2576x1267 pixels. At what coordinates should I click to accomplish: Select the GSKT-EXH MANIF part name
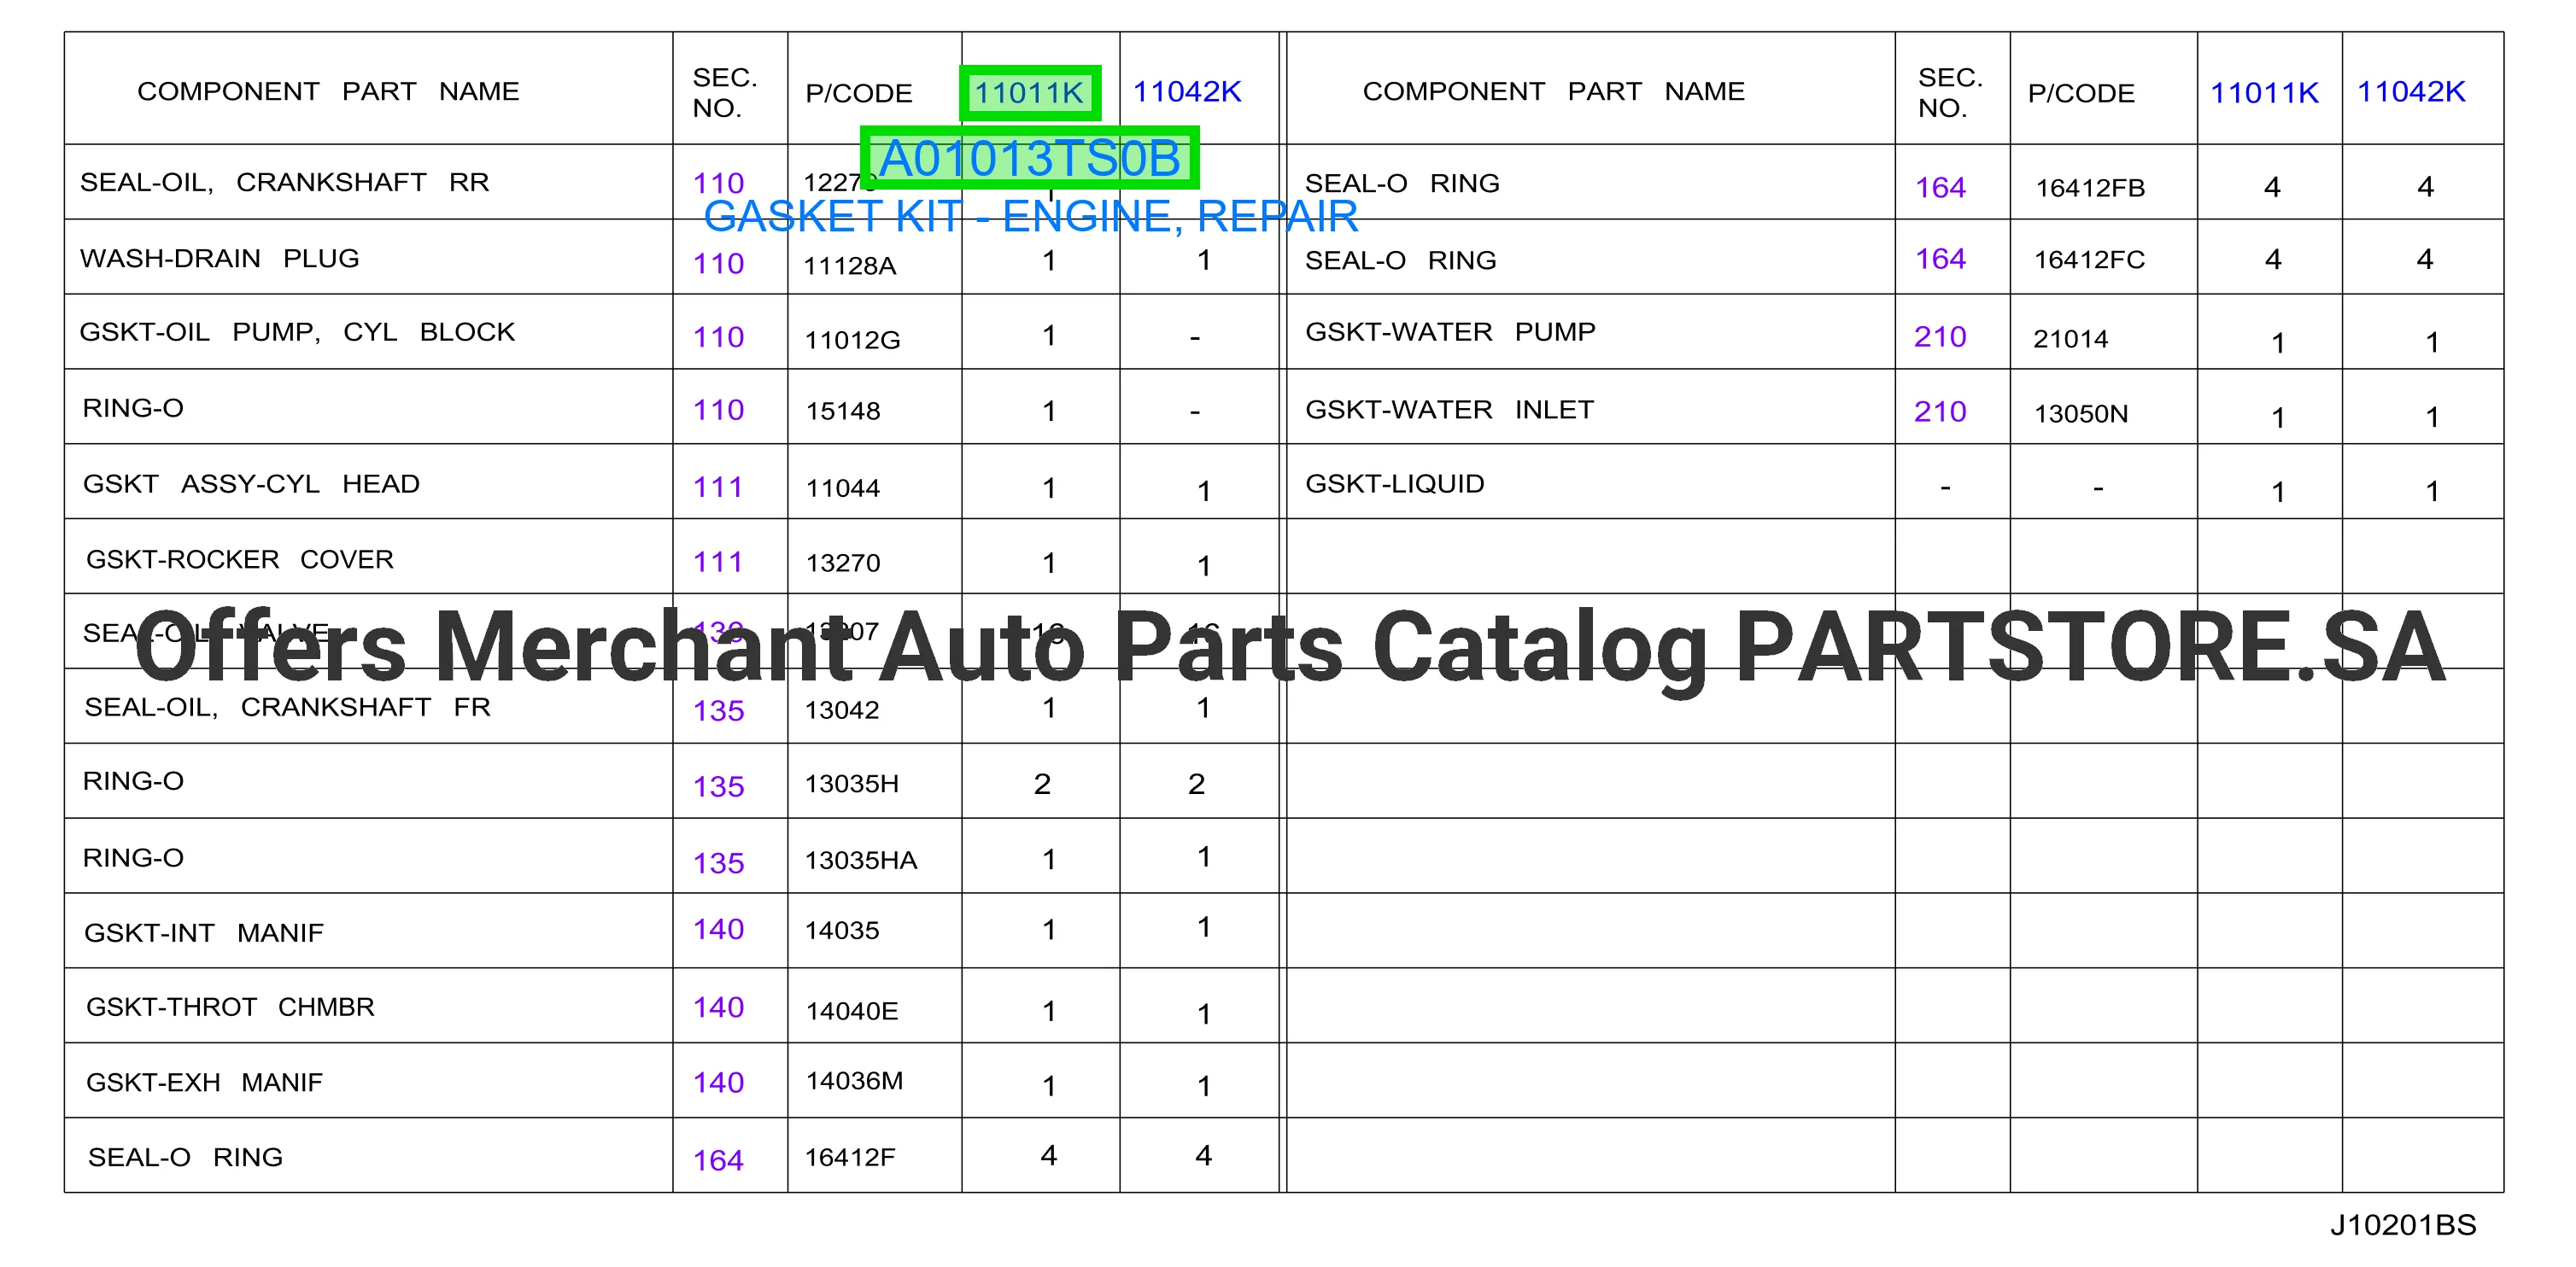pyautogui.click(x=204, y=1083)
